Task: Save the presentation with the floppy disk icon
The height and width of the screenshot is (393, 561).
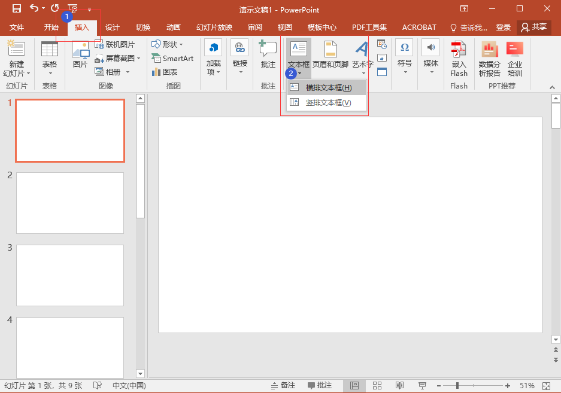Action: click(x=16, y=8)
